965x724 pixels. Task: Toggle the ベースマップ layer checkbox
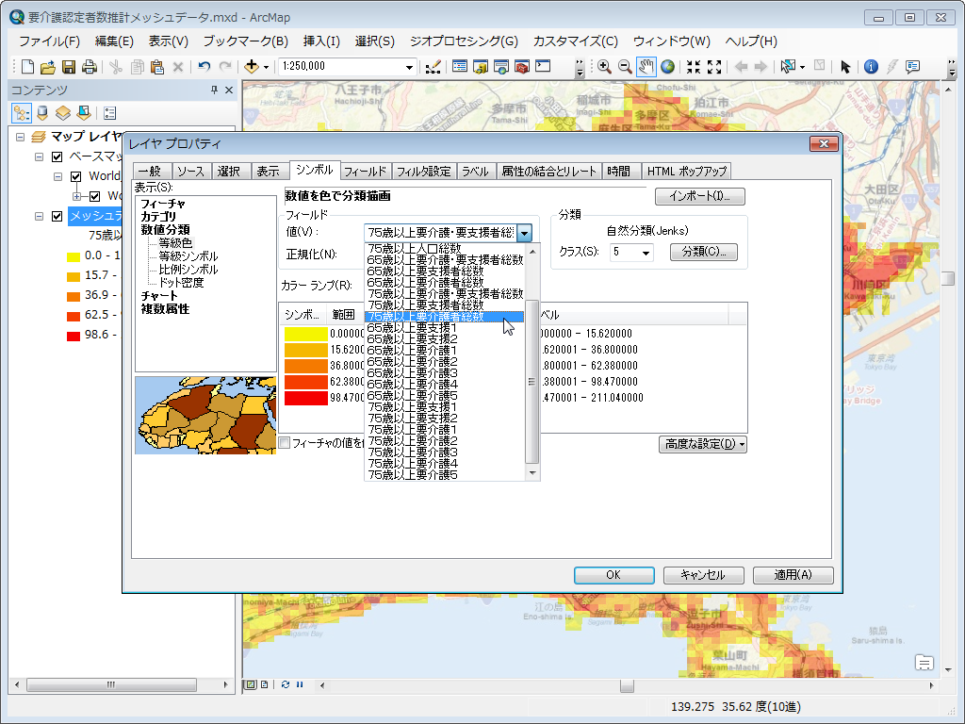[x=57, y=157]
